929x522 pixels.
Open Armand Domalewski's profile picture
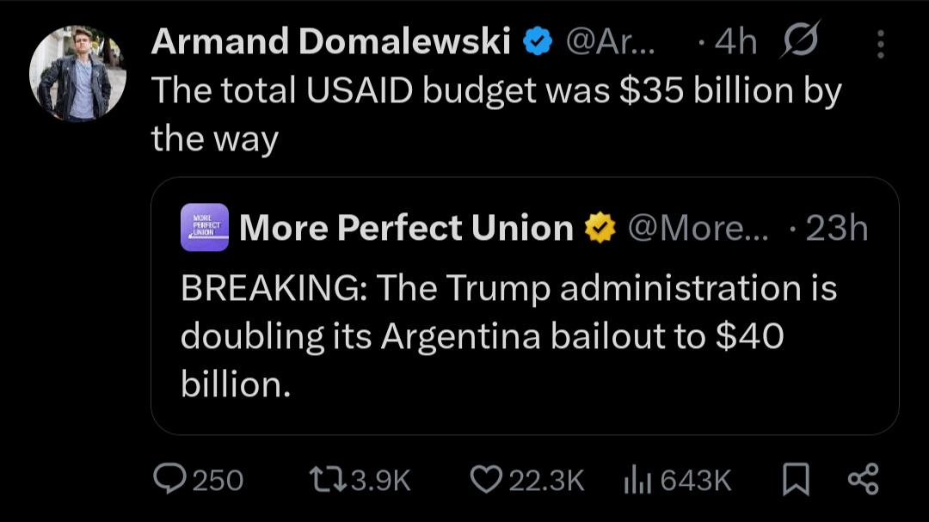77,73
